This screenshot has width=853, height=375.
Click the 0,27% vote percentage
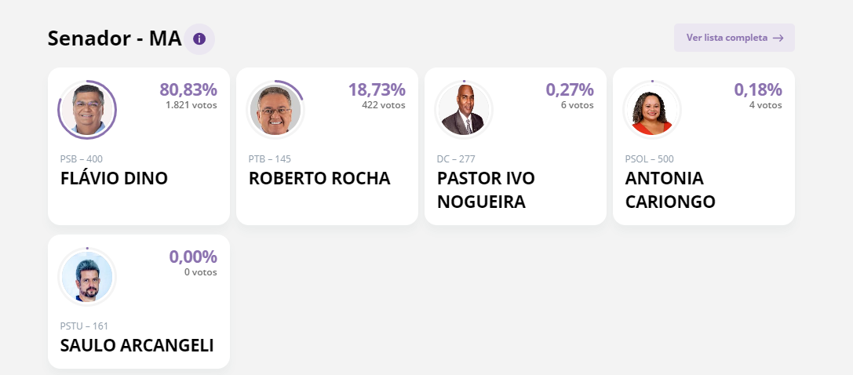(x=570, y=89)
